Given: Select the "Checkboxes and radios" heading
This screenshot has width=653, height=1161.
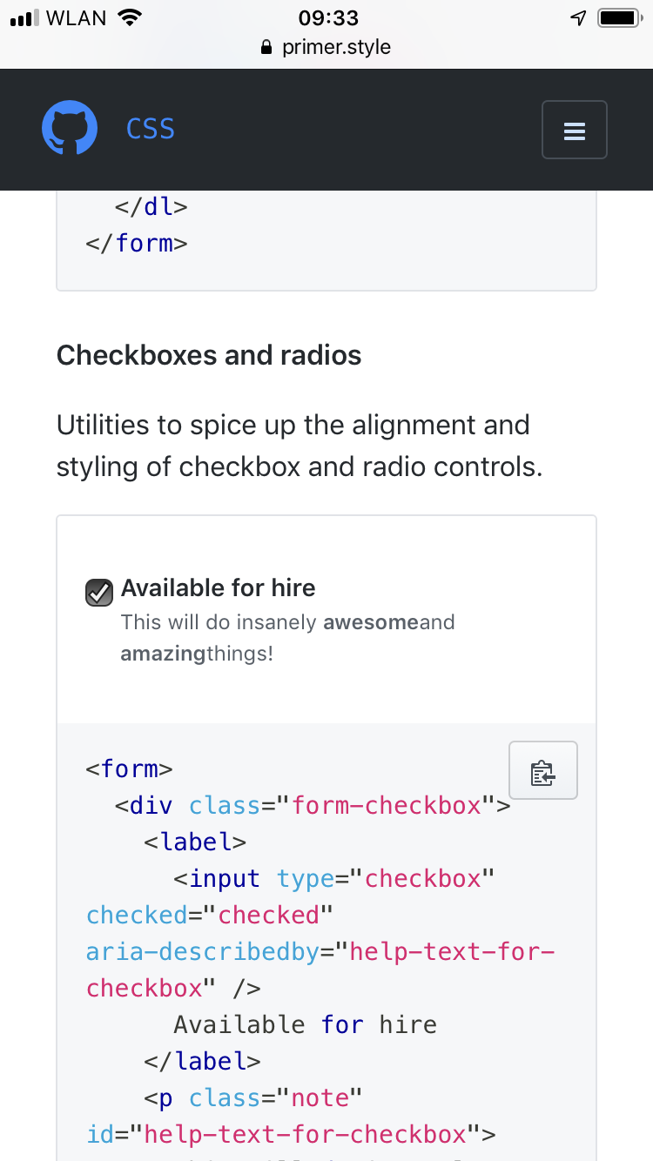Looking at the screenshot, I should (x=209, y=355).
